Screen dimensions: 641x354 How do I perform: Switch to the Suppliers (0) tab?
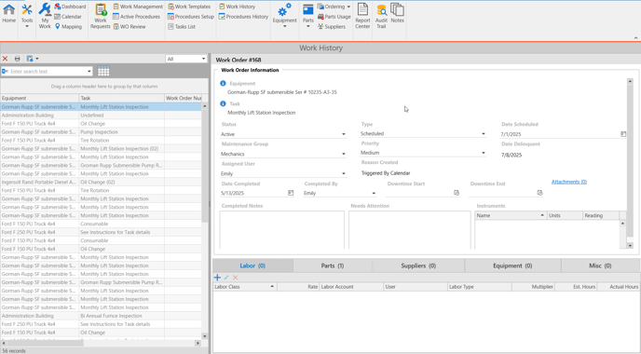coord(418,265)
